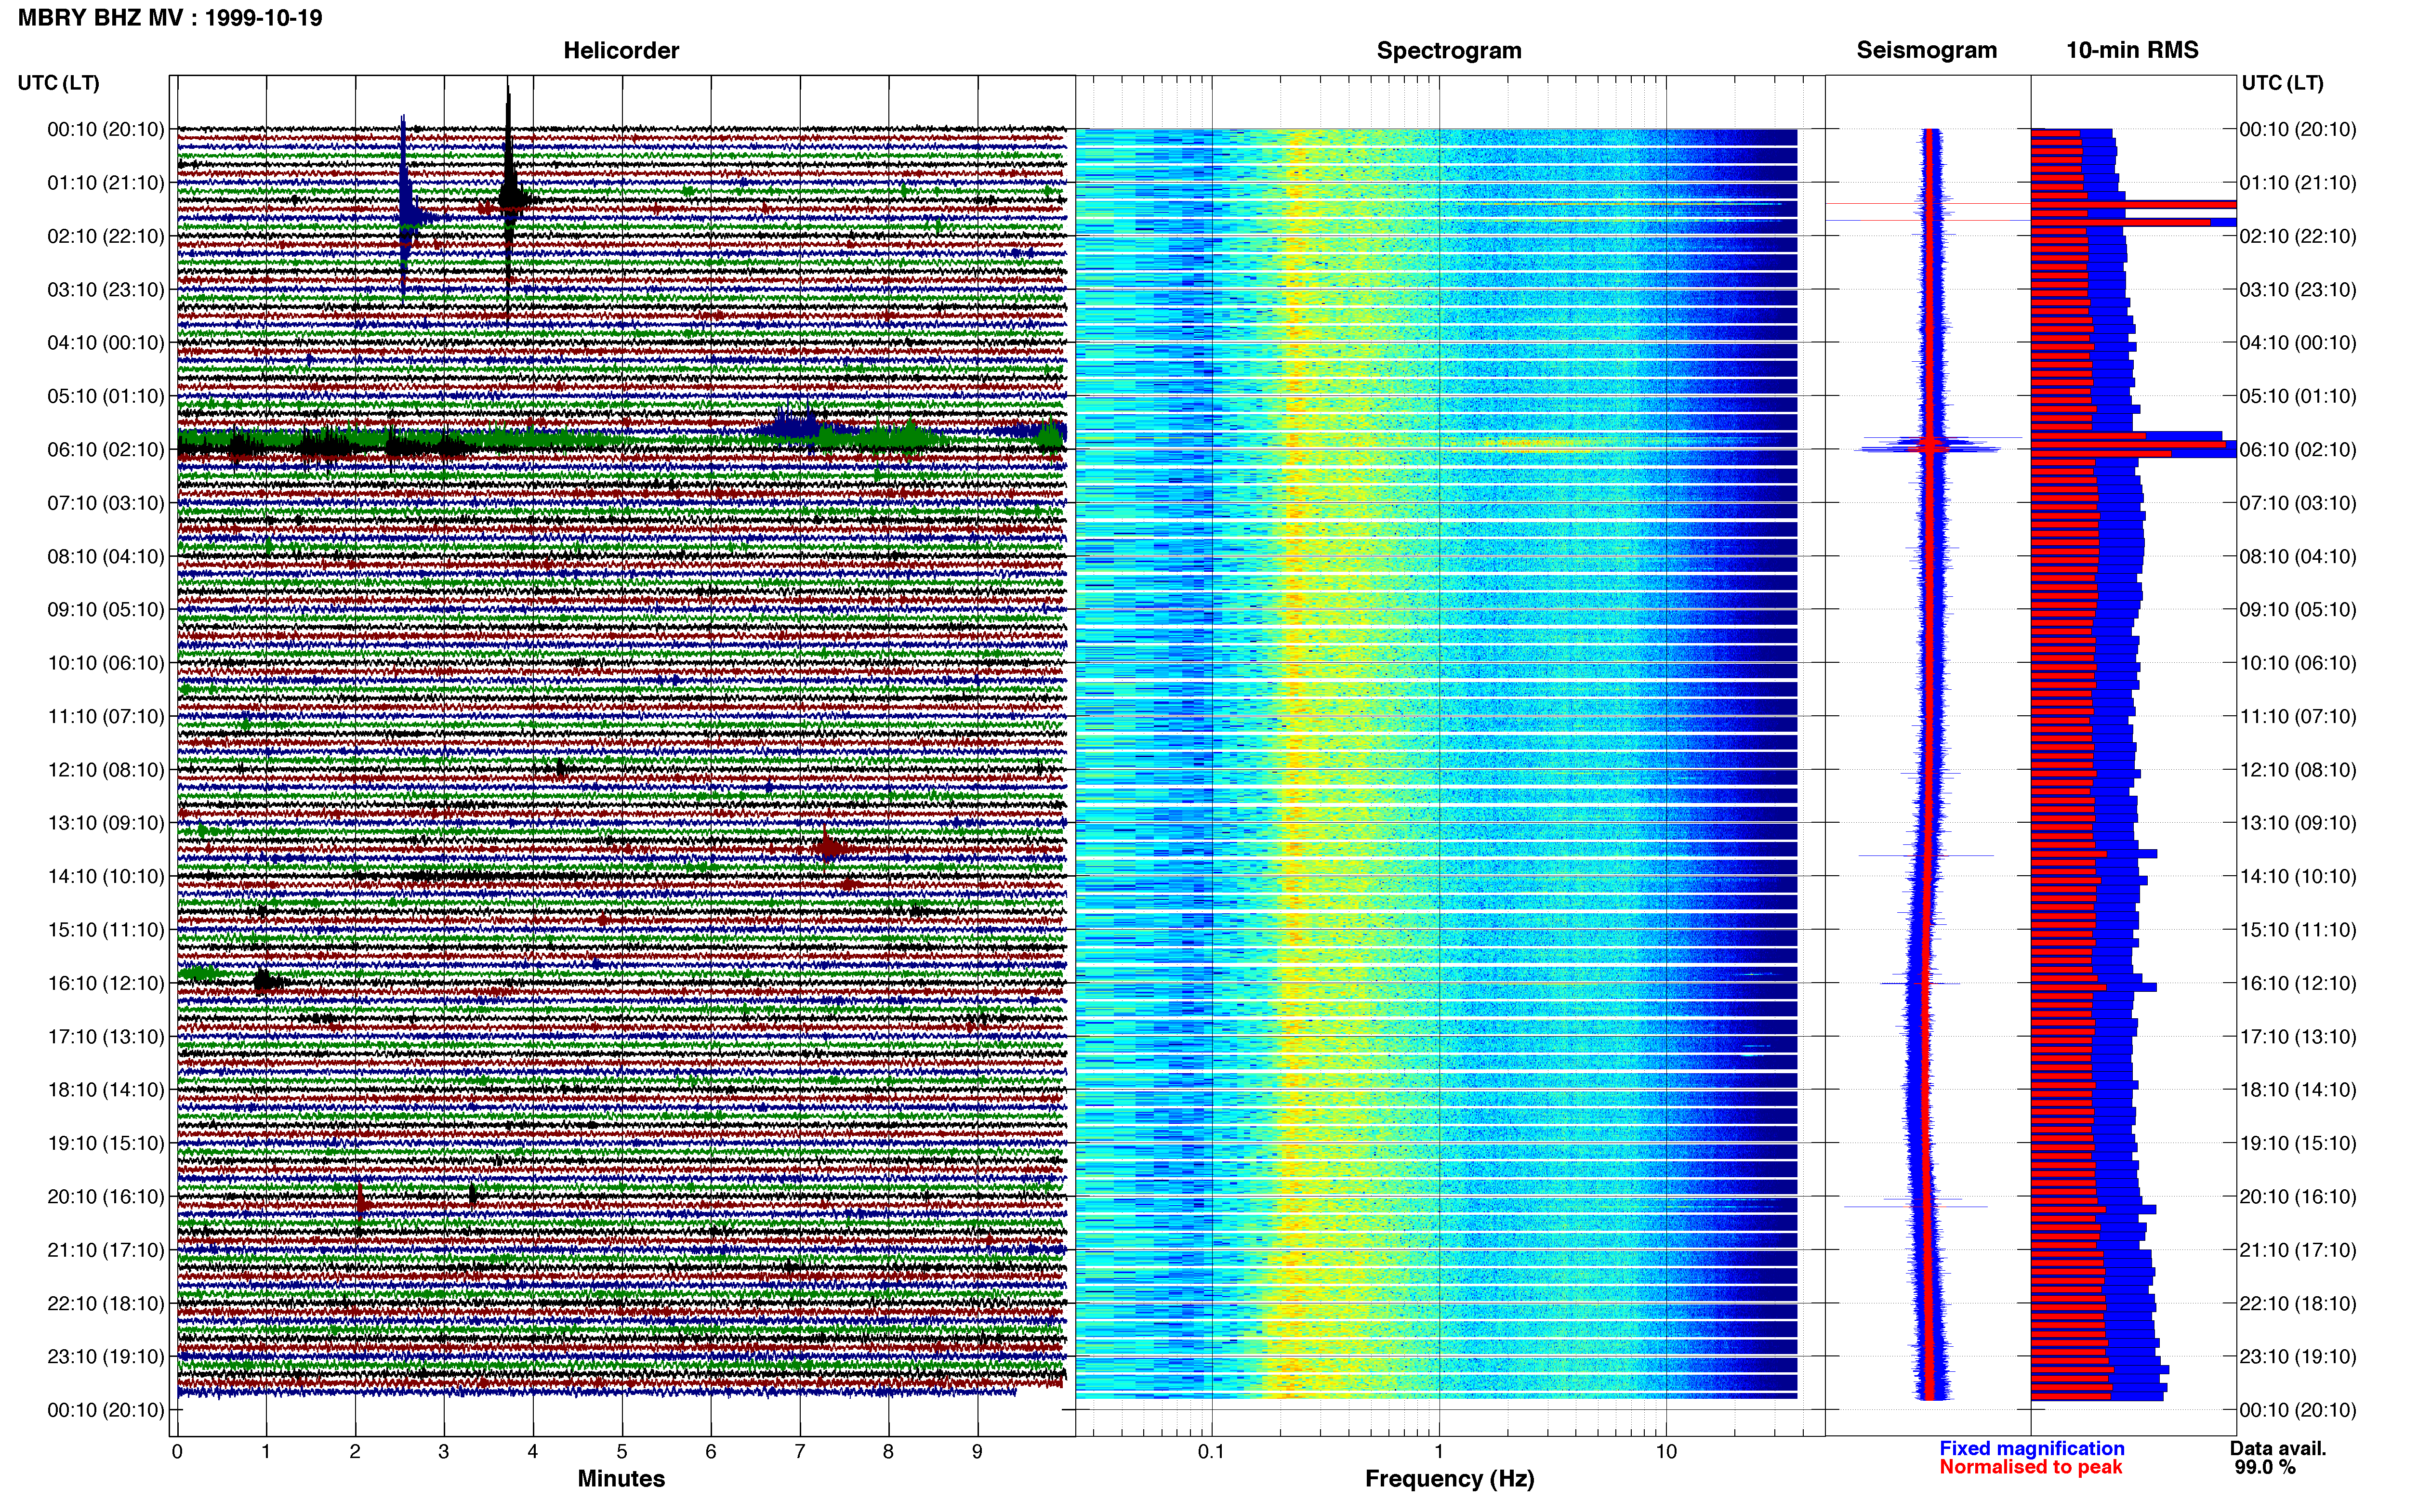This screenshot has width=2418, height=1512.
Task: Click the 'Helicorder' panel heading
Action: coord(621,51)
